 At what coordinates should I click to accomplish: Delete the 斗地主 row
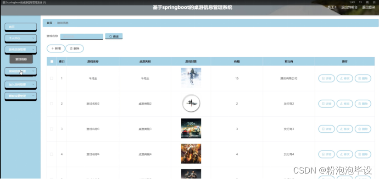tap(363, 78)
